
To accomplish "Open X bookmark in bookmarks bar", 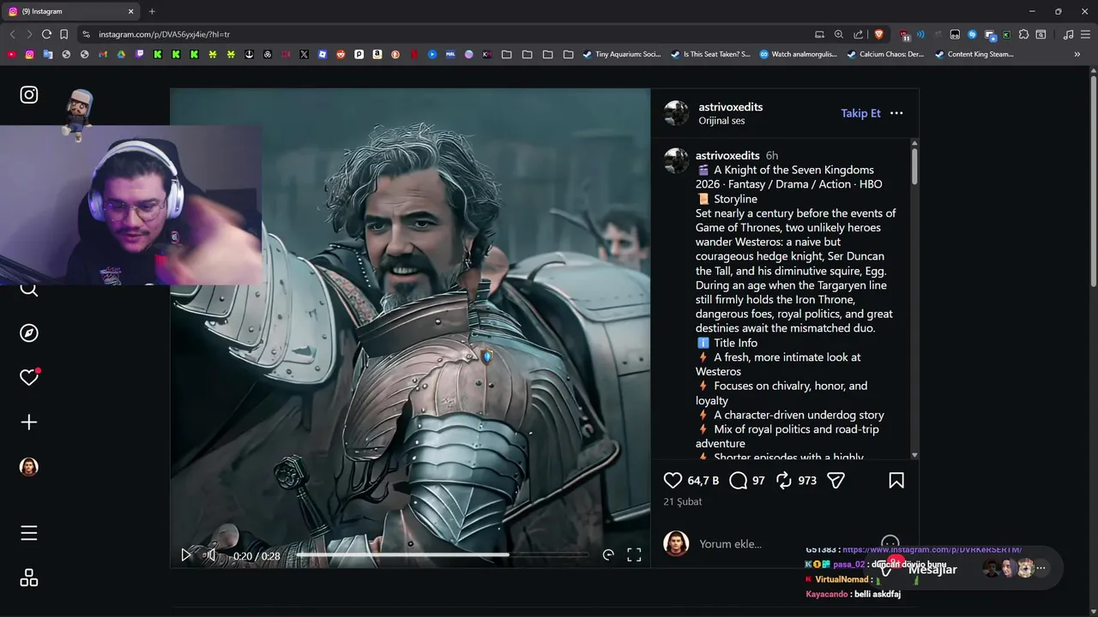I will point(304,54).
